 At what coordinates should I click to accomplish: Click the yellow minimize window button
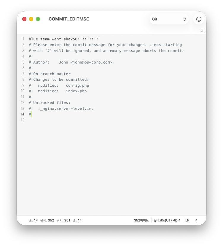31,19
